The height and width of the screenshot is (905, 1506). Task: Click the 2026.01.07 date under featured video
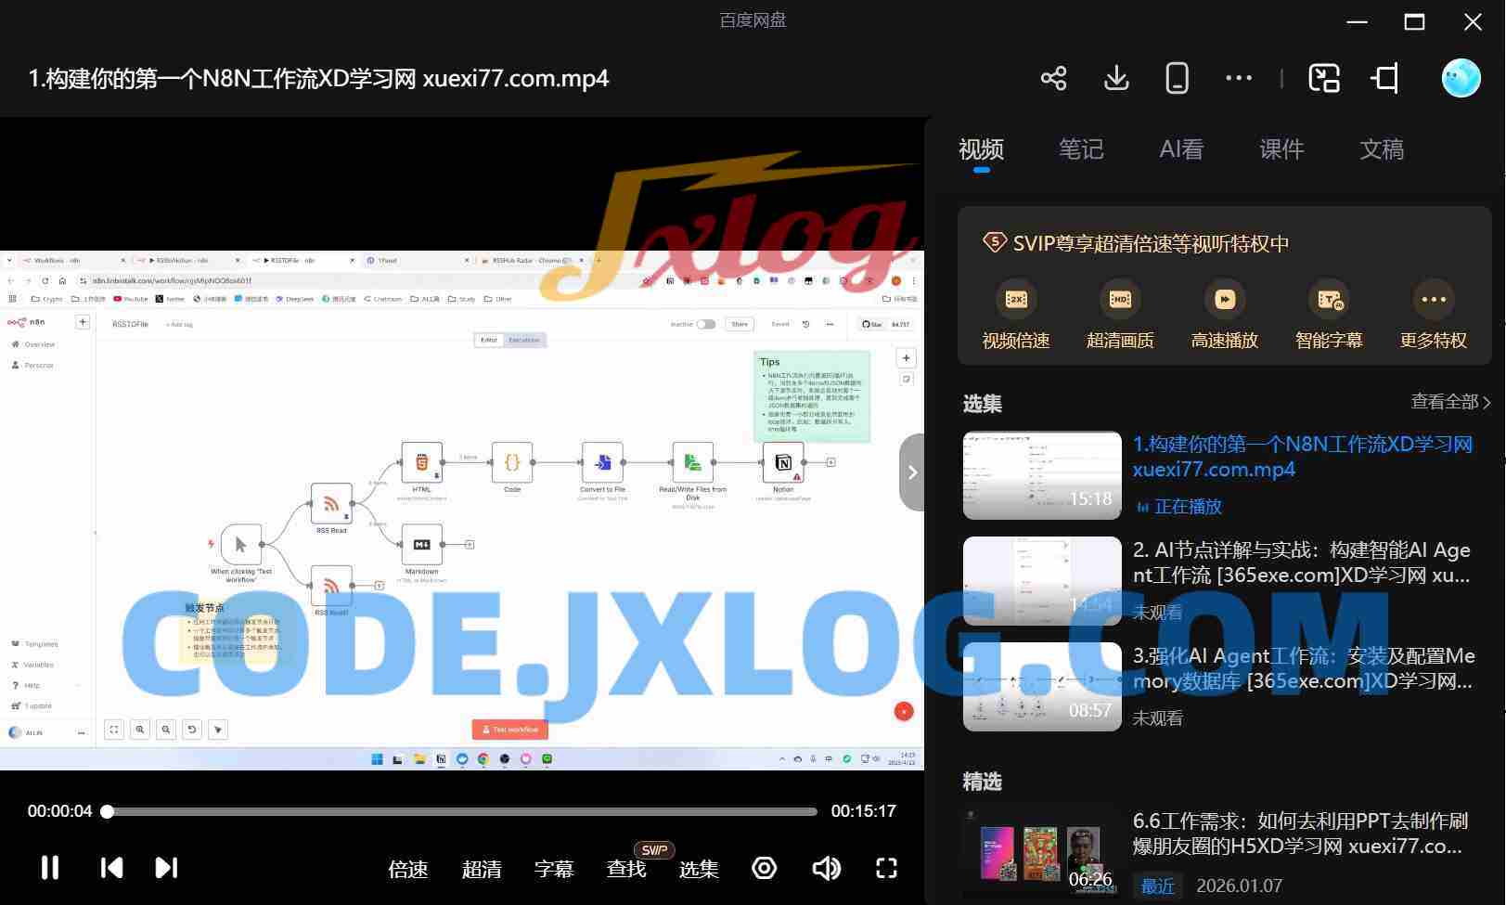tap(1240, 886)
